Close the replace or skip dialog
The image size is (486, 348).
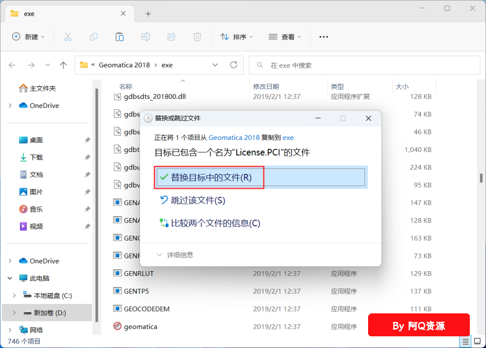tap(368, 118)
